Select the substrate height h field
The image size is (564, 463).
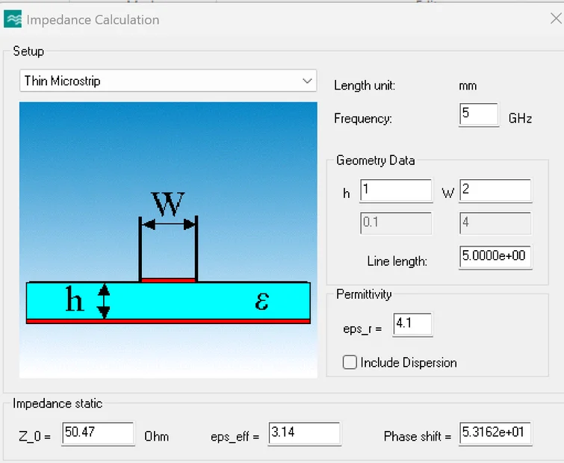point(396,190)
